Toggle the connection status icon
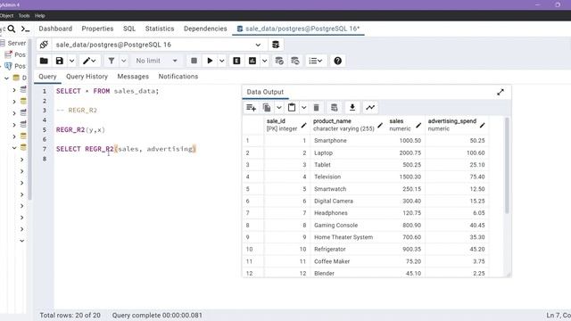Image resolution: width=571 pixels, height=321 pixels. coord(44,45)
